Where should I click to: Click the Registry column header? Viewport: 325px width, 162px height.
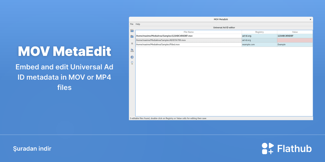(259, 32)
